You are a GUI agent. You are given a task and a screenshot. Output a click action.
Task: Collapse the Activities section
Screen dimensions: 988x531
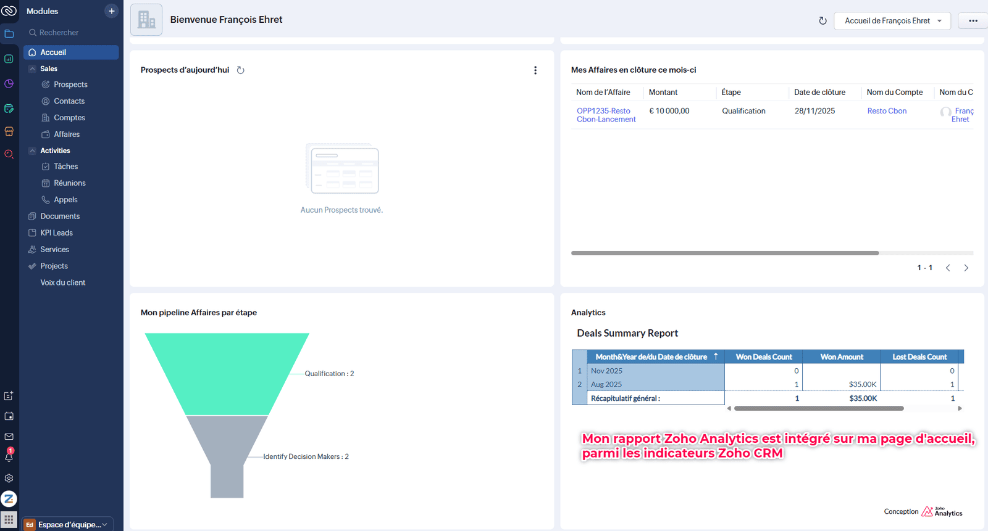32,150
